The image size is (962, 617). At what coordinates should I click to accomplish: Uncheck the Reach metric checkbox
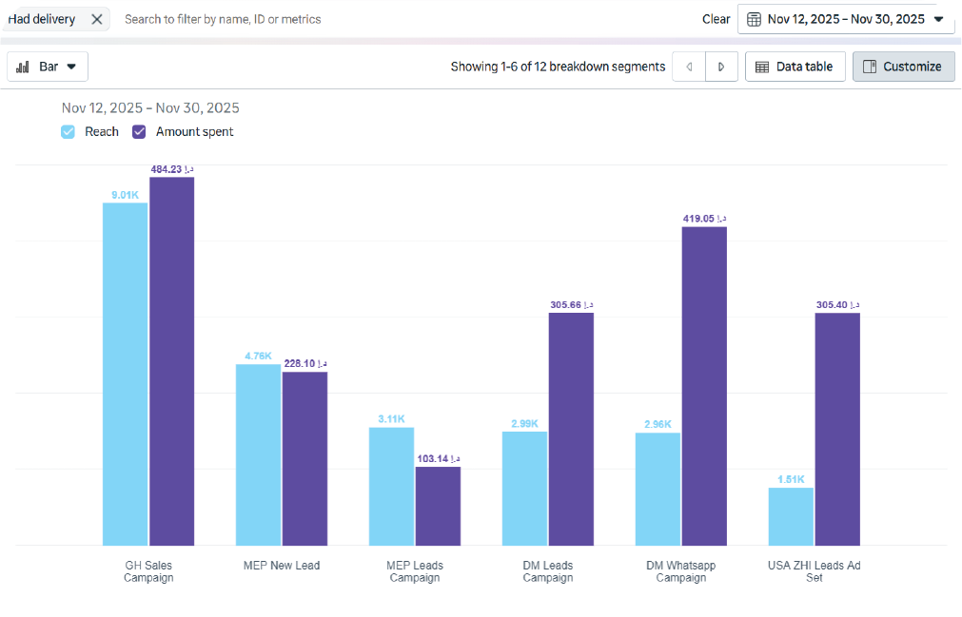tap(69, 132)
